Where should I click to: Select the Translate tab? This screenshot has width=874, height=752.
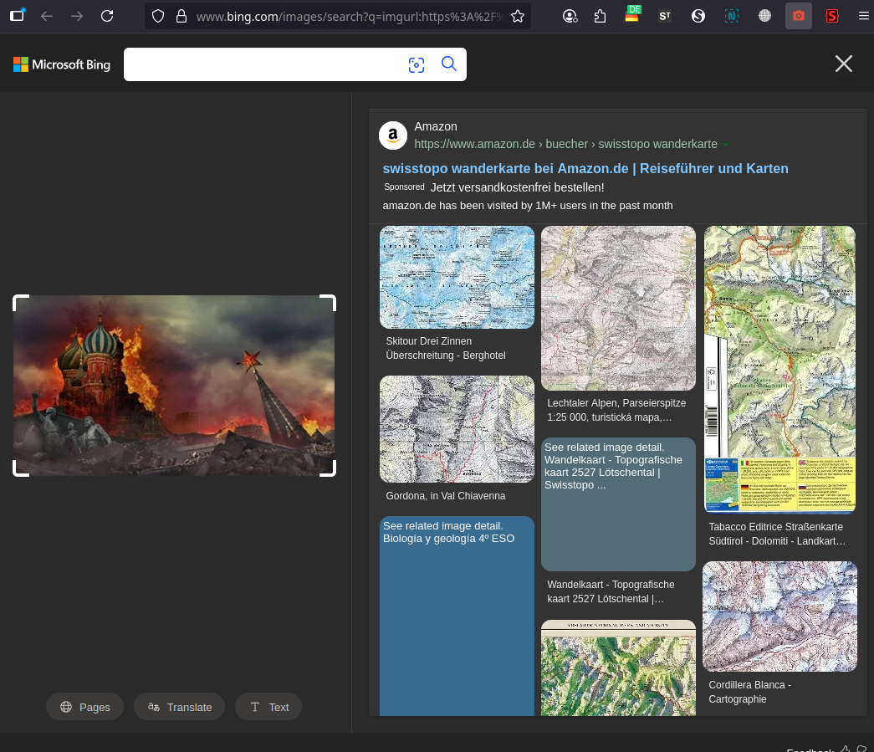(x=179, y=707)
